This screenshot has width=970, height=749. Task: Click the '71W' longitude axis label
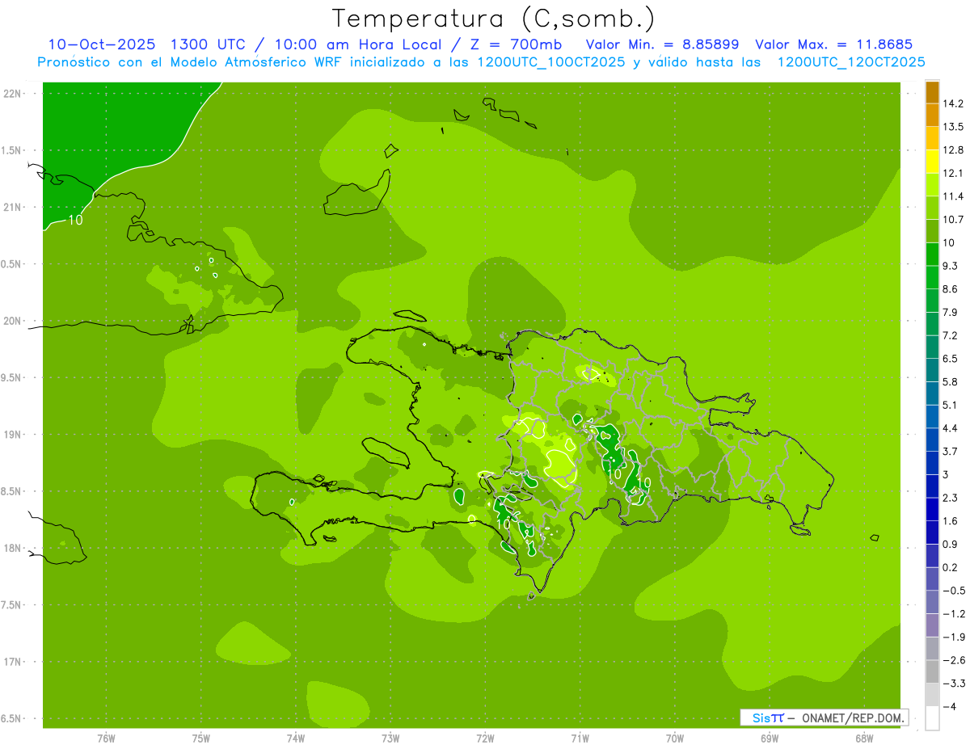(580, 738)
